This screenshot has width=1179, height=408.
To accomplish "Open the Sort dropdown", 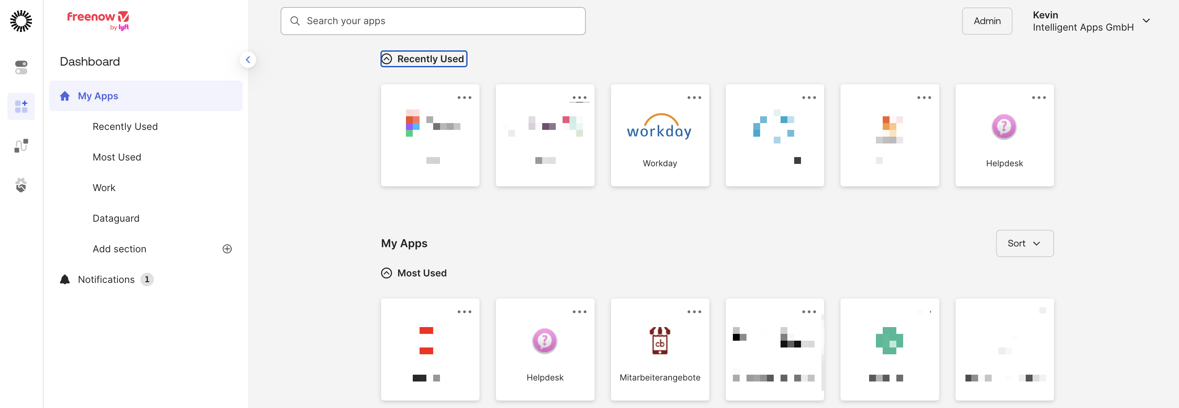I will click(x=1025, y=243).
